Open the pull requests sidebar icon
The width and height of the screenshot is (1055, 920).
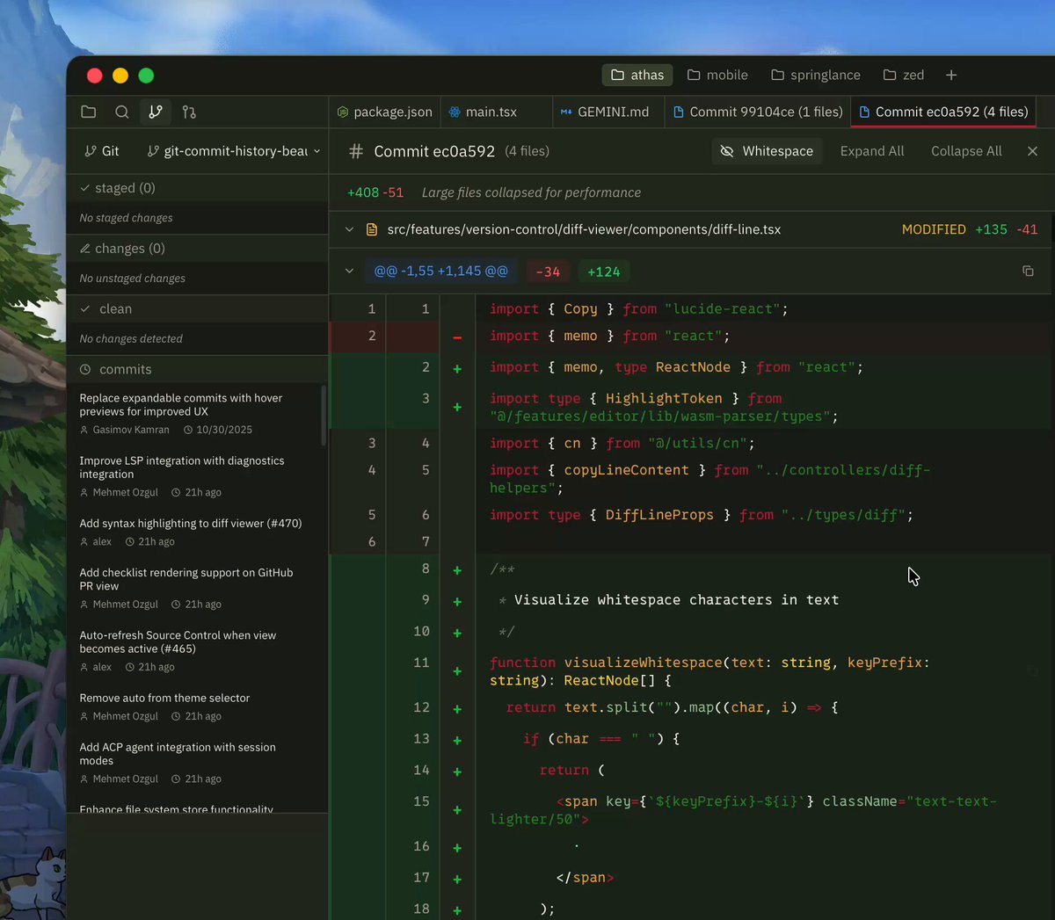coord(189,112)
